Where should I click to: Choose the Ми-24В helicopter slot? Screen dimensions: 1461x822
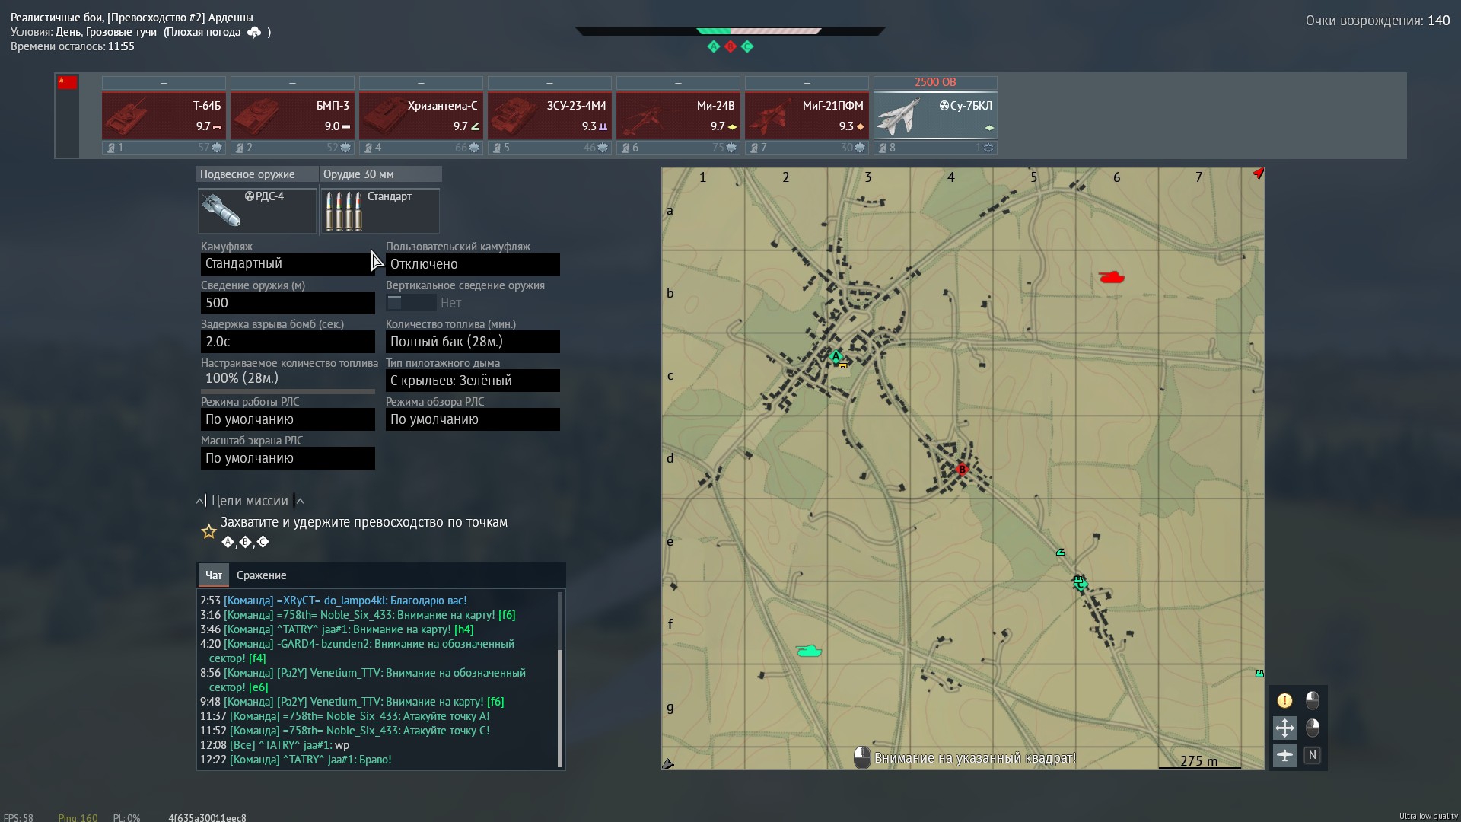(678, 115)
